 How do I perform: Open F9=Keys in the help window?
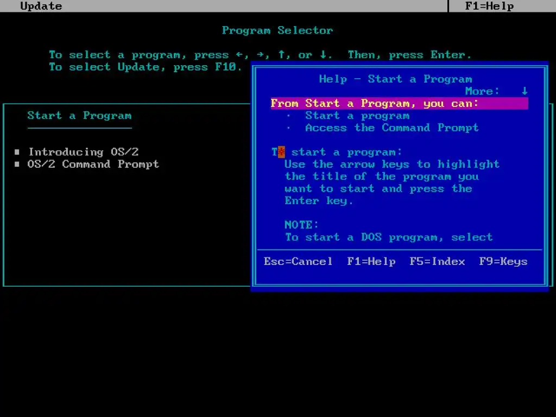tap(503, 261)
